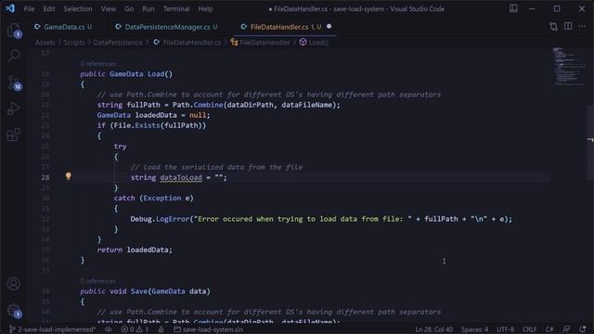Click the Scripts breadcrumb
Viewport: 594px width, 334px height.
point(74,43)
